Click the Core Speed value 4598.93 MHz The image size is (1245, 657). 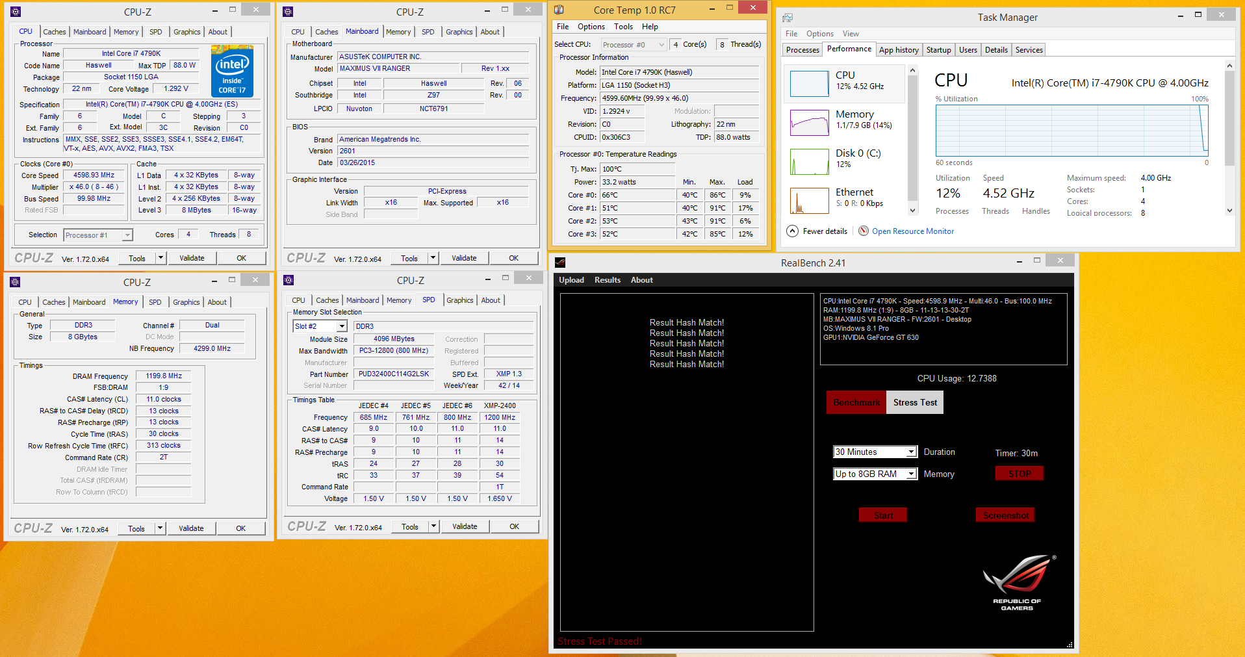pyautogui.click(x=94, y=175)
